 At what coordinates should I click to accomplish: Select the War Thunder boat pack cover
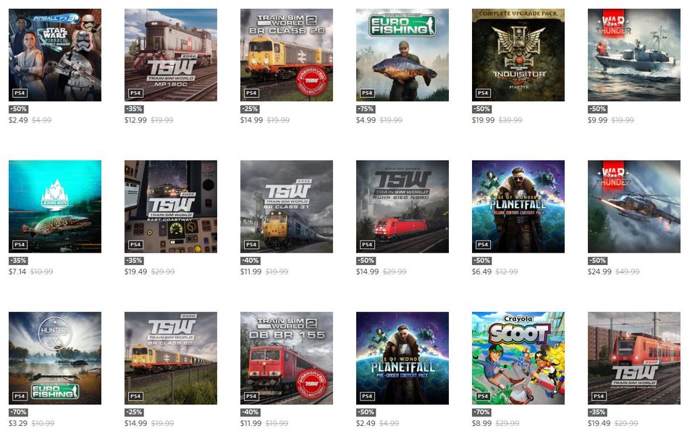634,55
